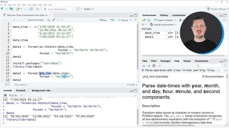Select the date_time variable row

[x=161, y=33]
